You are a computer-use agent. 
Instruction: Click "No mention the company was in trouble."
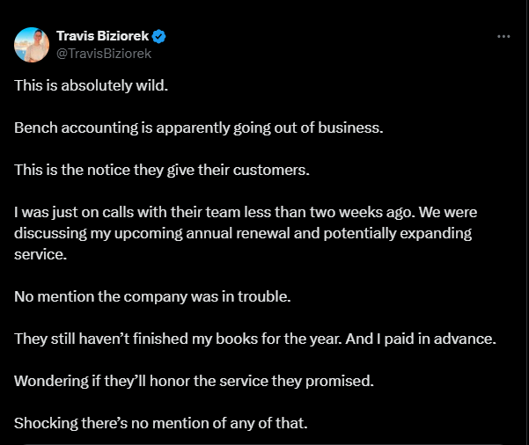152,296
